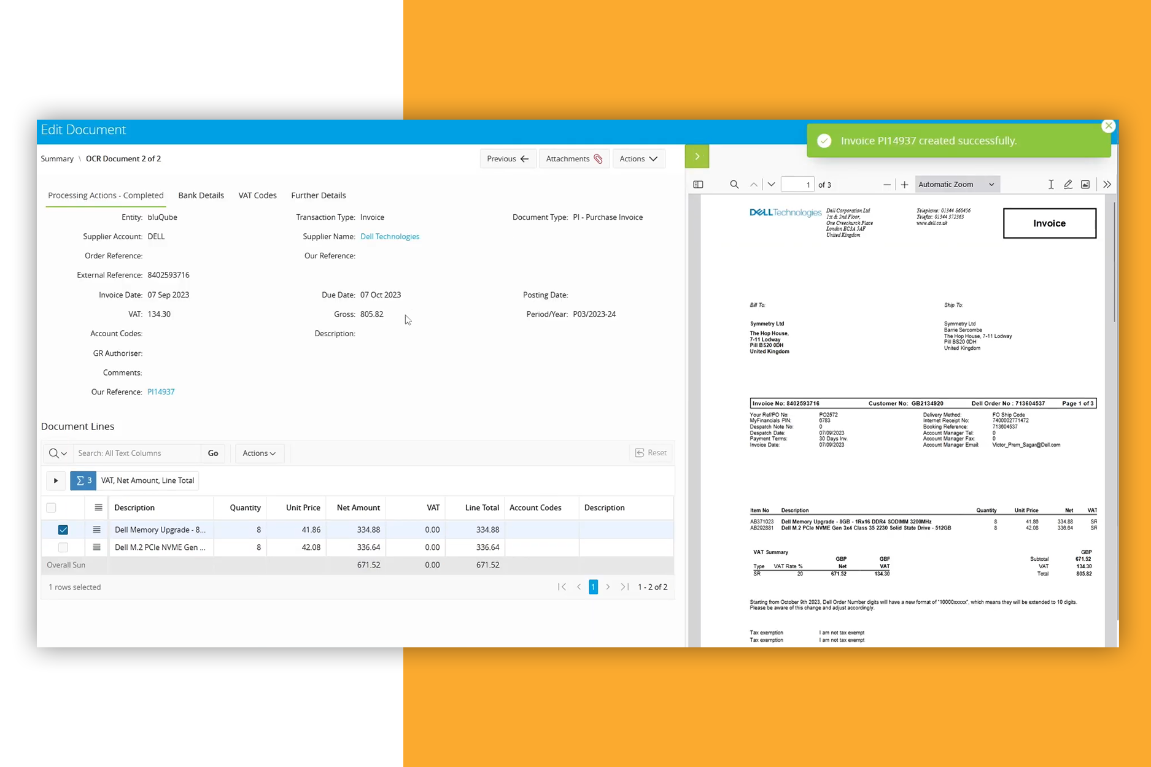Open the VAT Codes tab

point(257,196)
